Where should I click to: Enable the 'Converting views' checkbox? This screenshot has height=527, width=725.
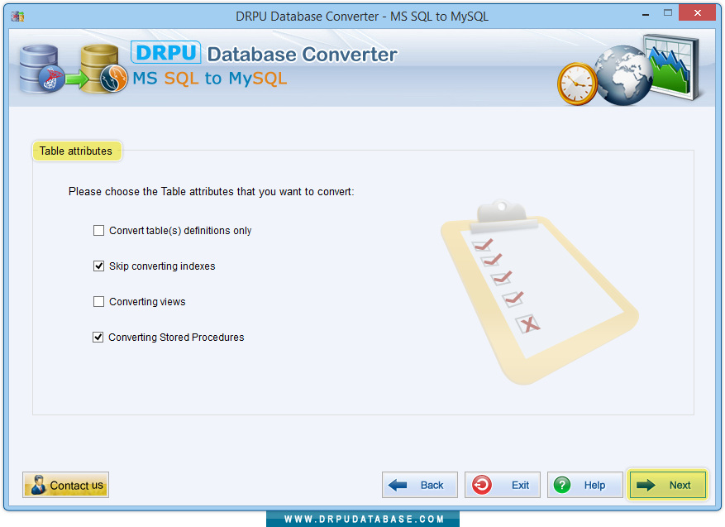click(x=98, y=302)
